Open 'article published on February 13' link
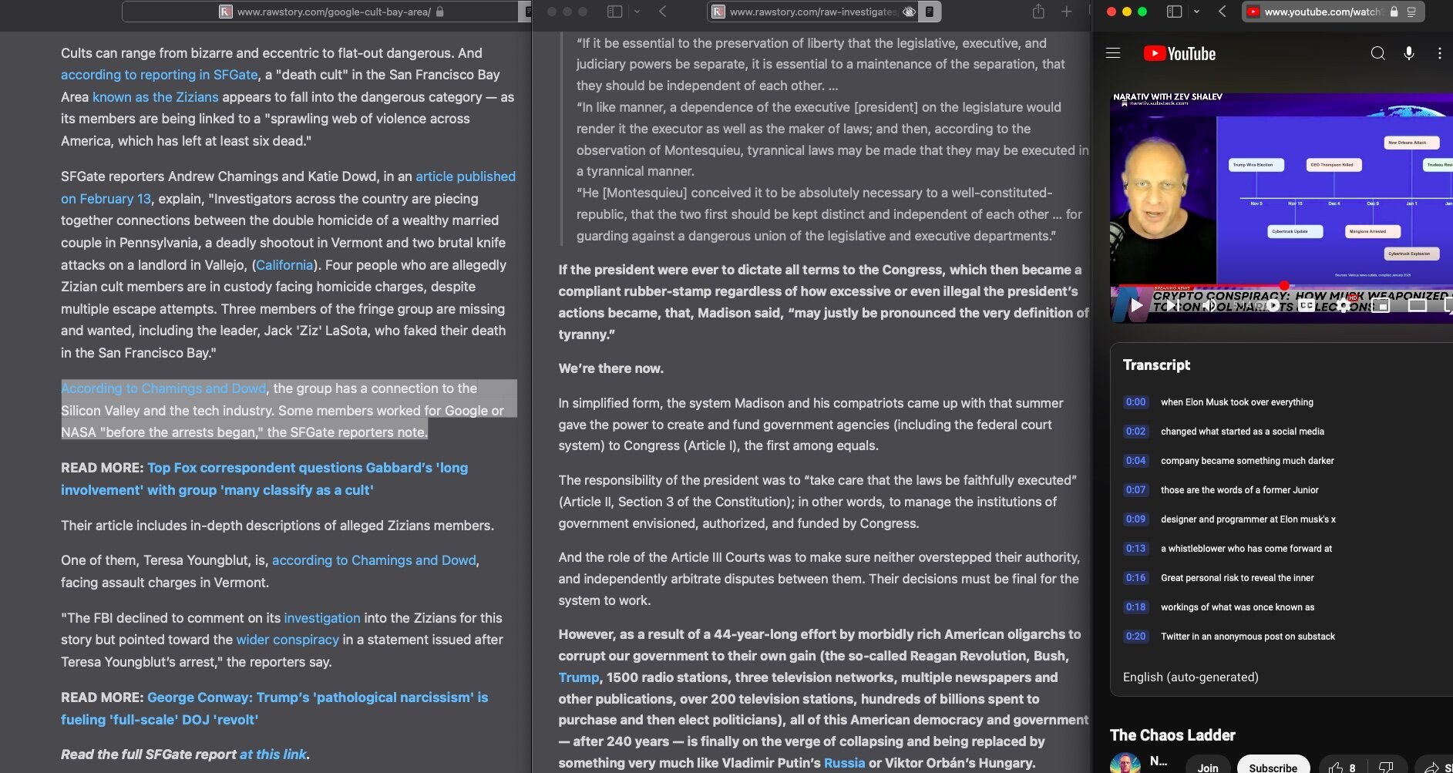Screen dimensions: 1453x773 click(466, 176)
